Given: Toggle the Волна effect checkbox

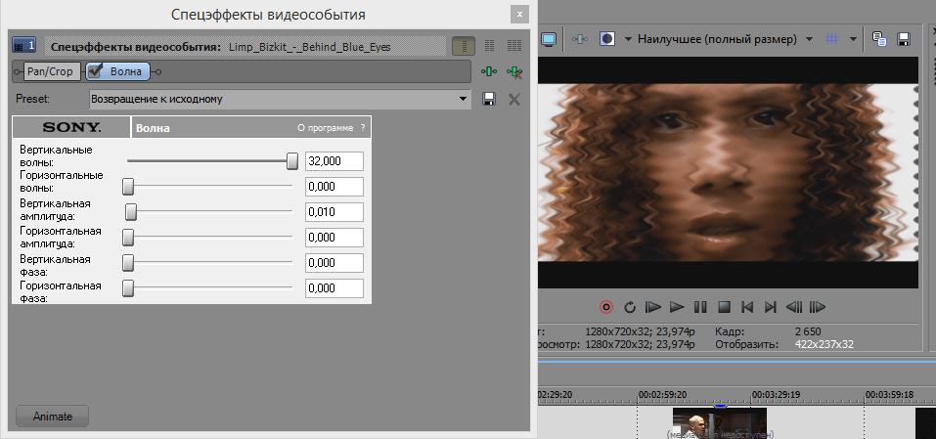Looking at the screenshot, I should (96, 71).
